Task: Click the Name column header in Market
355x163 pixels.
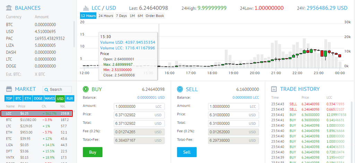Action: (x=10, y=106)
